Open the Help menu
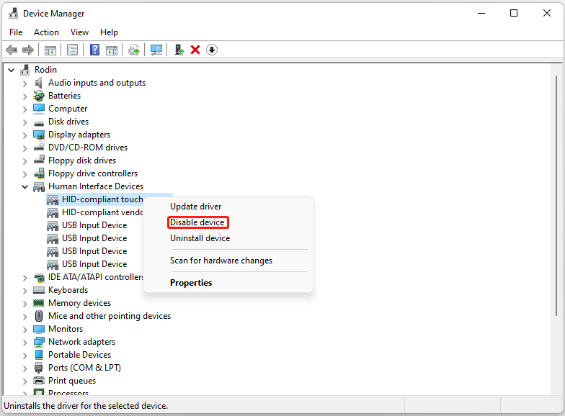This screenshot has height=416, width=565. (x=109, y=32)
